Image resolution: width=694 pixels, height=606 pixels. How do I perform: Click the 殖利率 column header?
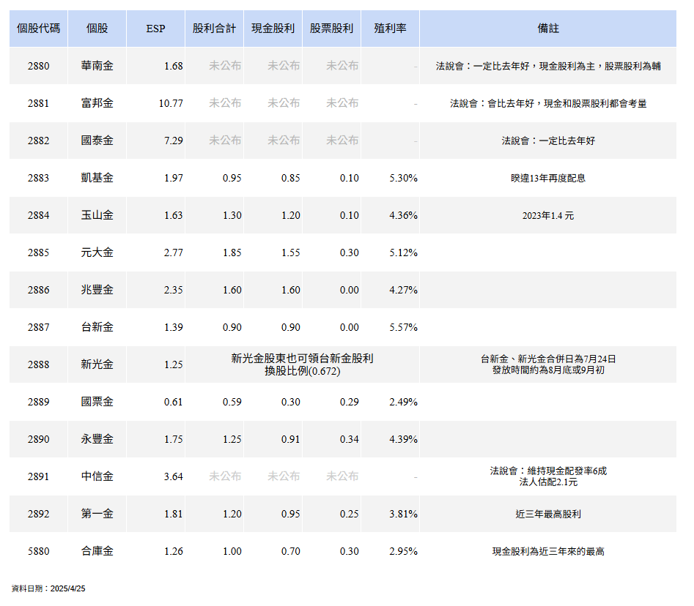click(x=390, y=29)
